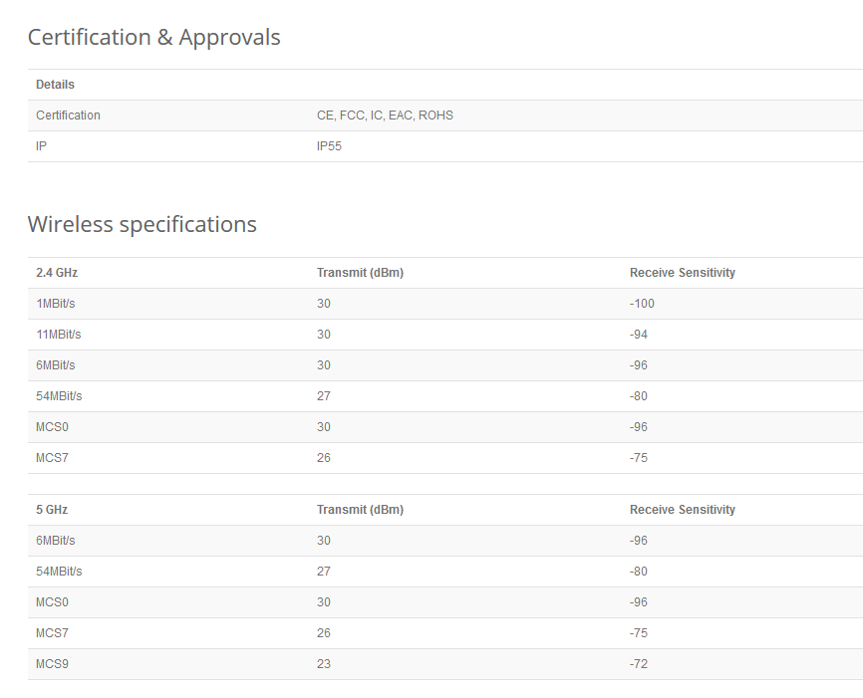Select the IP55 rating value
Image resolution: width=863 pixels, height=698 pixels.
[x=330, y=146]
